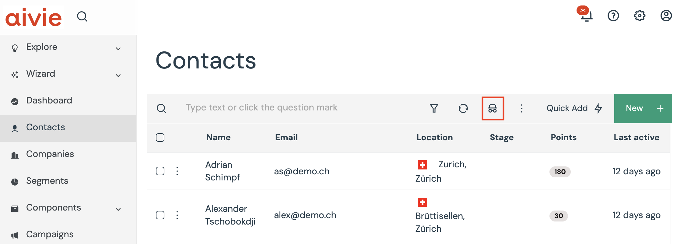The image size is (677, 244).
Task: Check the Alexander Tschobokdji row checkbox
Action: click(x=160, y=215)
